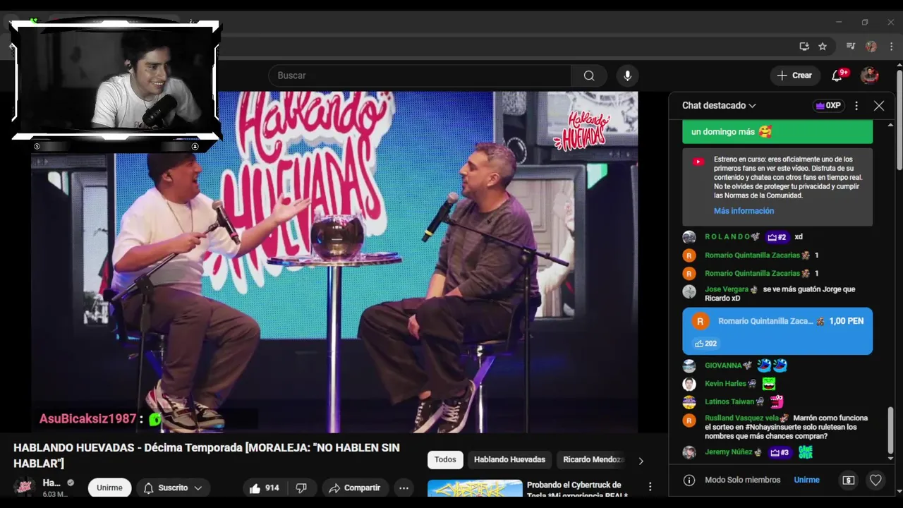Click YouTube icon in premiere notice

pos(698,162)
